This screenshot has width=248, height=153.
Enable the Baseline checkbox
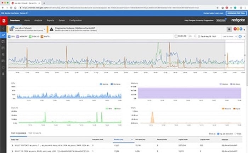[x=176, y=36]
